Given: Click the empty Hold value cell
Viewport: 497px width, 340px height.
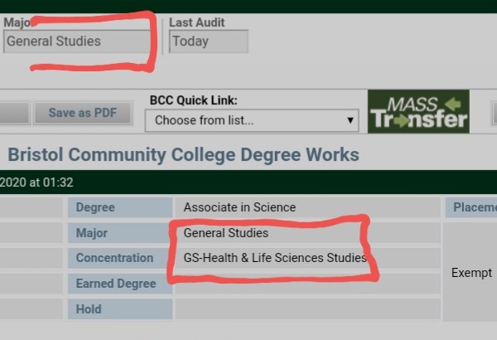Looking at the screenshot, I should (307, 308).
